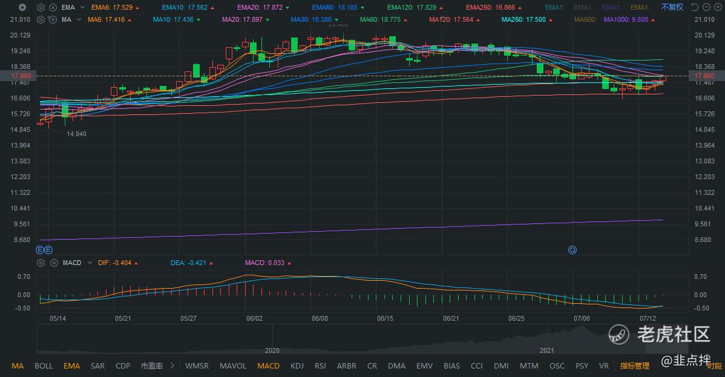Screen dimensions: 725x377
Task: Click the 2021 label in the timeline navigator
Action: (x=546, y=350)
